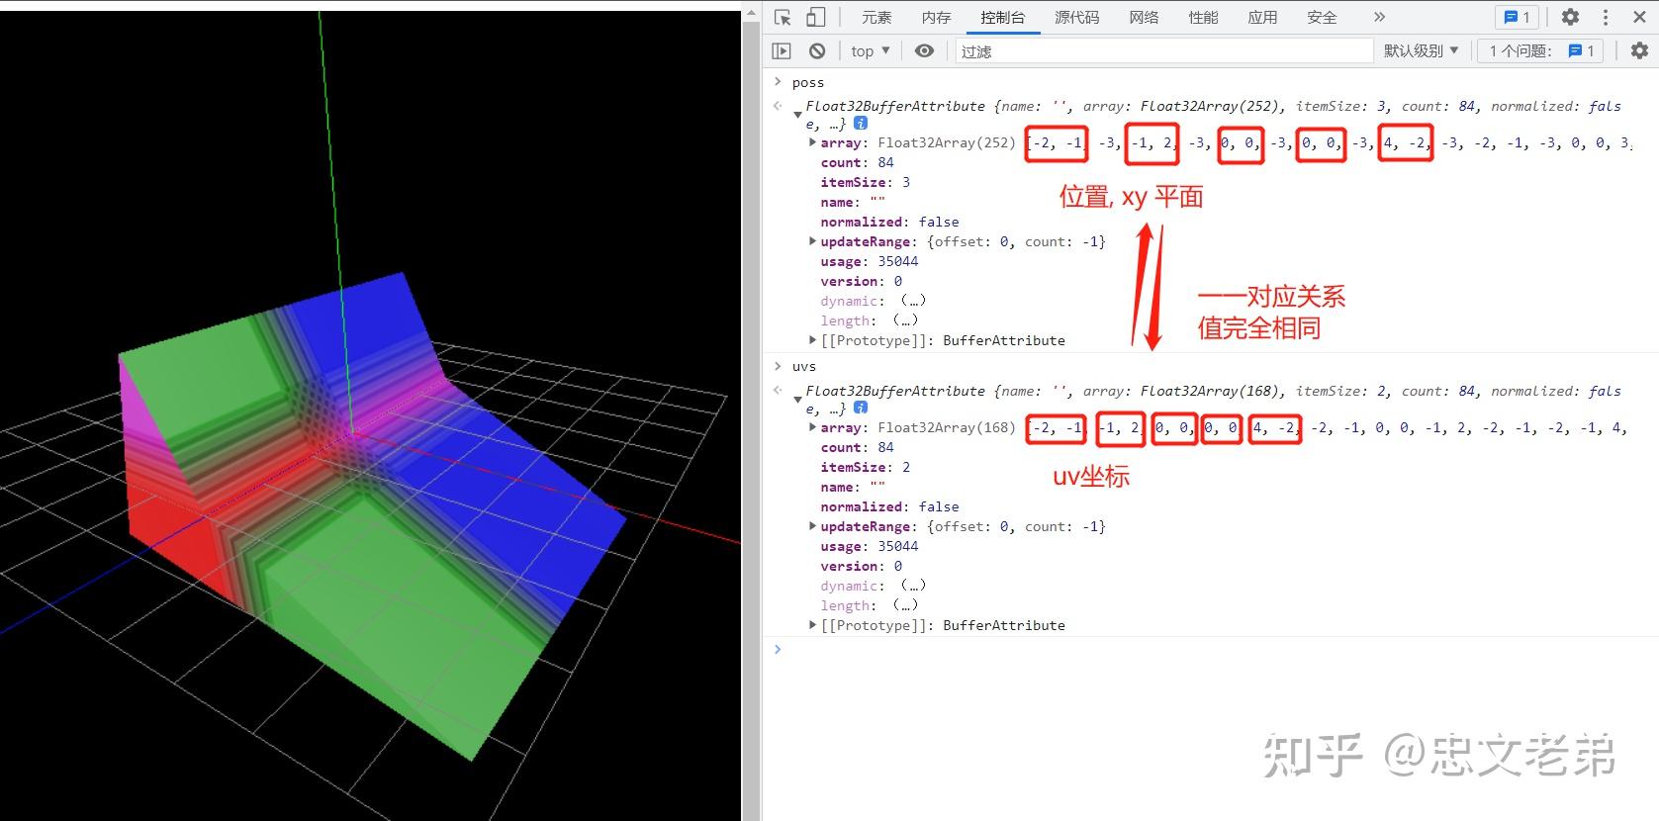
Task: Open the DevTools three-dot customize menu
Action: tap(1606, 17)
